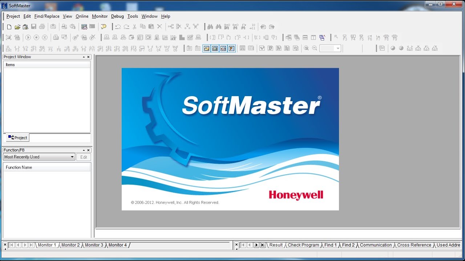Toggle the third highlighted view-window button
The image size is (465, 261).
coord(223,48)
